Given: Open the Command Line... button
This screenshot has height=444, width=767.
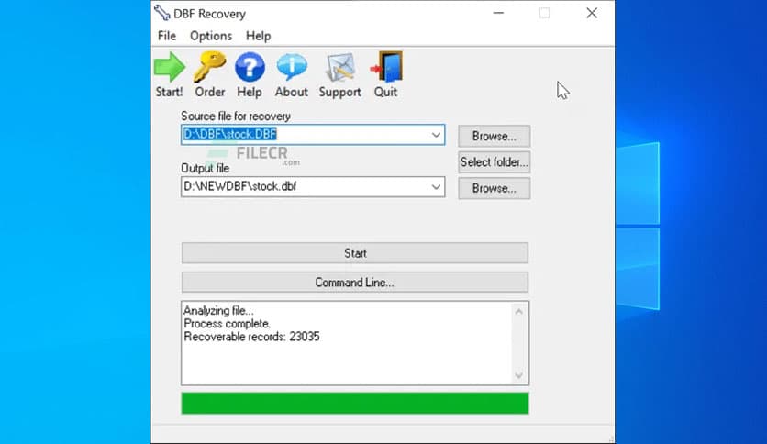Looking at the screenshot, I should tap(355, 283).
